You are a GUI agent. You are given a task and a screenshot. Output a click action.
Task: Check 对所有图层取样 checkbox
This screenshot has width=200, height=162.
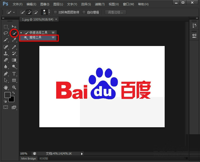pos(55,12)
